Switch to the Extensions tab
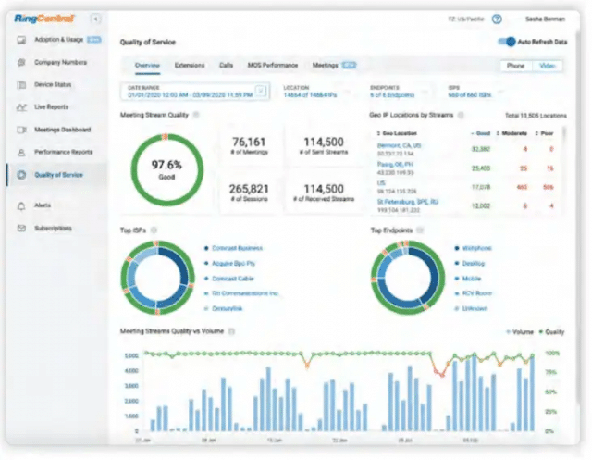 click(x=189, y=67)
